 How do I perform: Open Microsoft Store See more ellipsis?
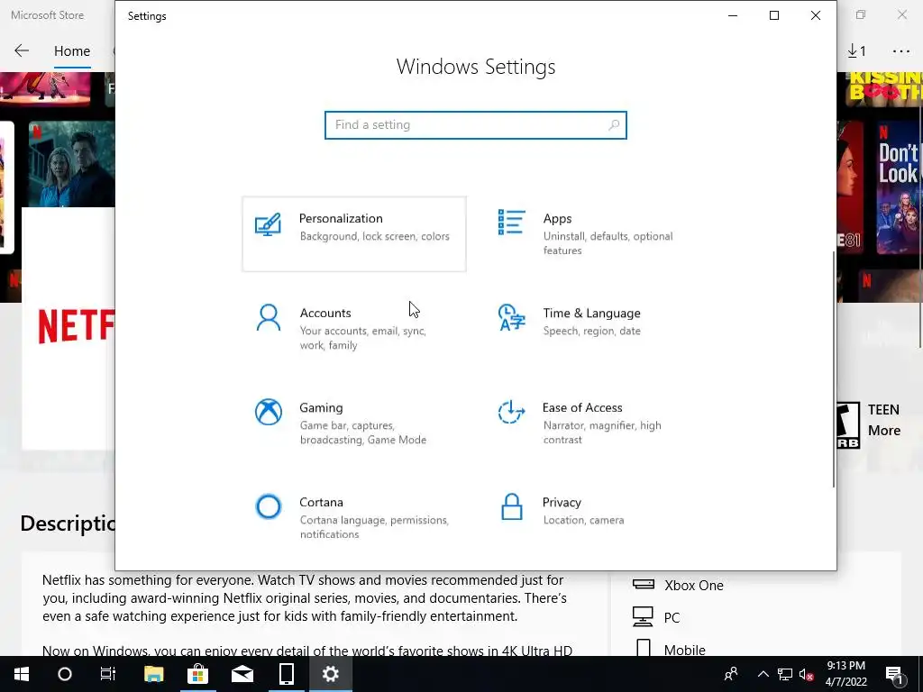click(901, 51)
